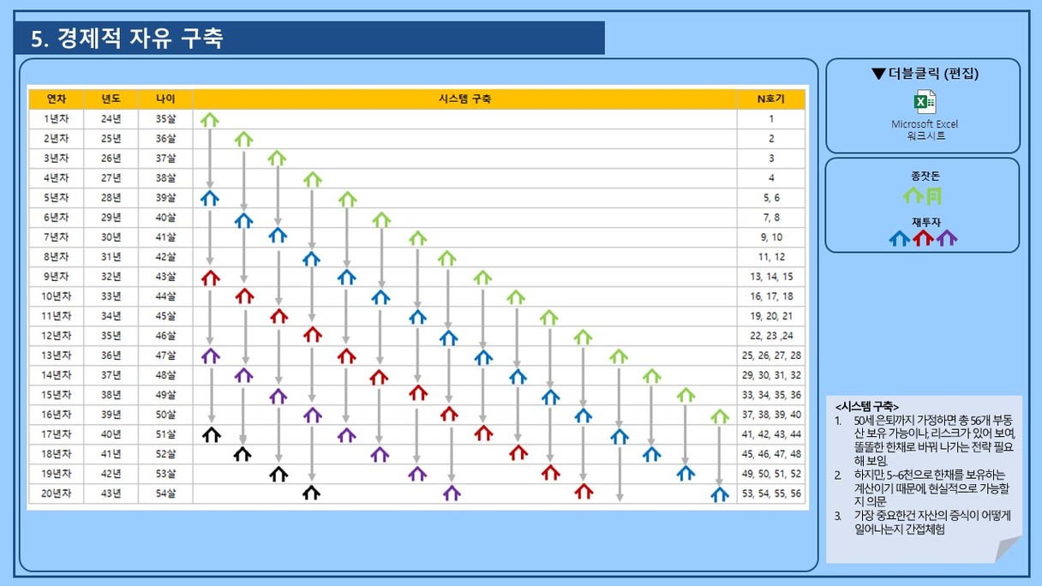
Task: Click the purple house in 13년차 row
Action: click(x=210, y=356)
